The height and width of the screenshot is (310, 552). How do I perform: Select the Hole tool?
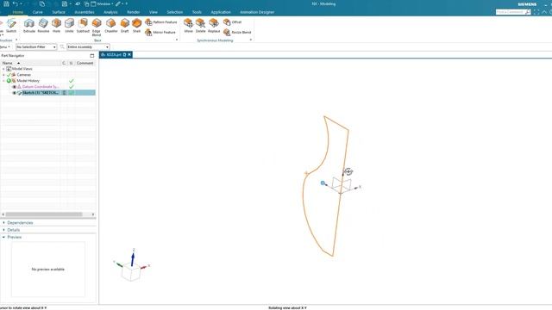coord(56,26)
